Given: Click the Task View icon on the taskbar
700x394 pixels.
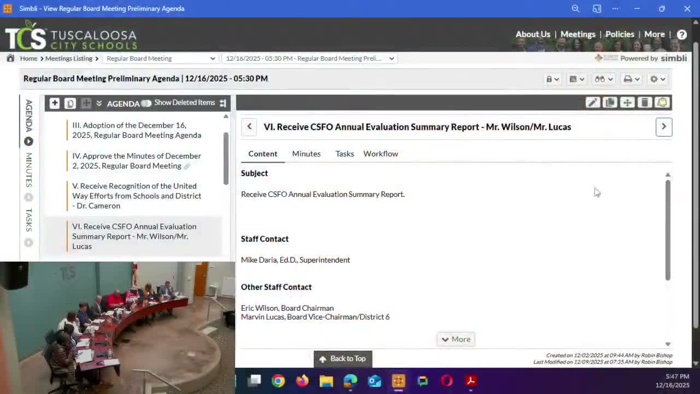Looking at the screenshot, I should coord(254,381).
